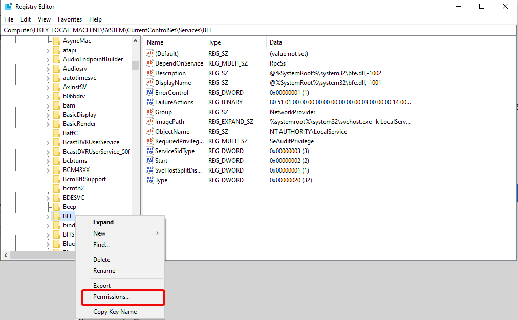Click the DisplayName string value icon
This screenshot has height=320, width=518.
pos(150,82)
